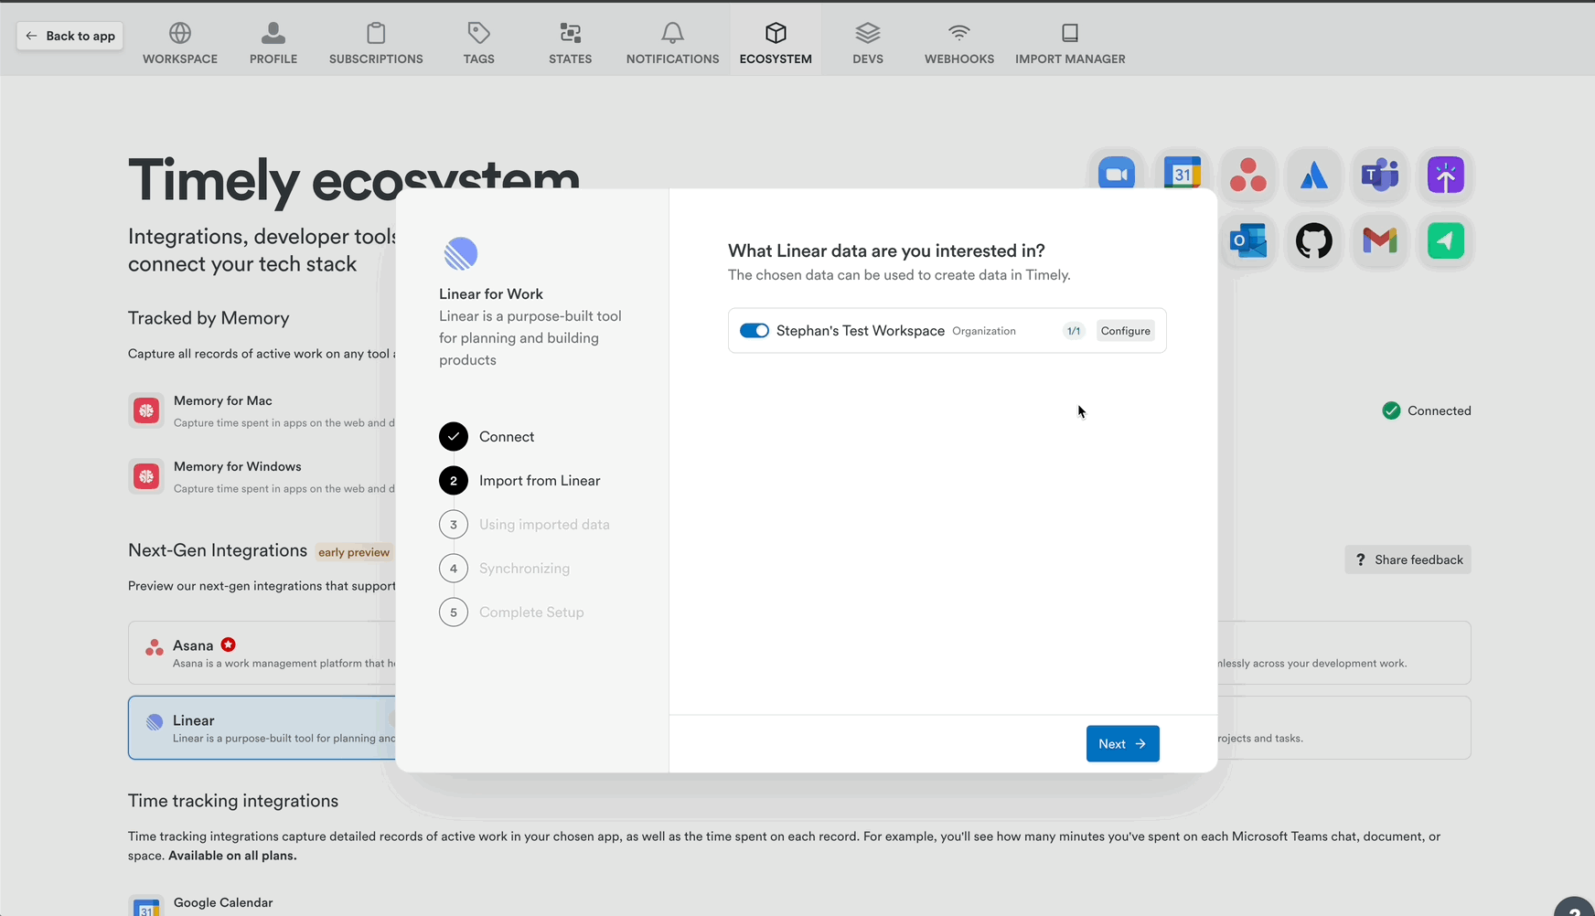Open Configure for the Linear workspace
1595x916 pixels.
(1125, 330)
